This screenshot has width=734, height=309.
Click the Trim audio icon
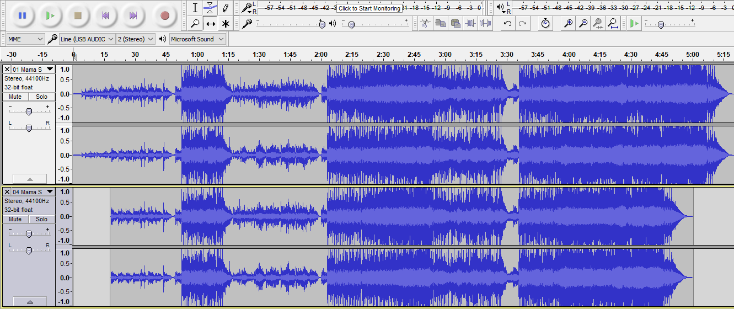click(470, 23)
